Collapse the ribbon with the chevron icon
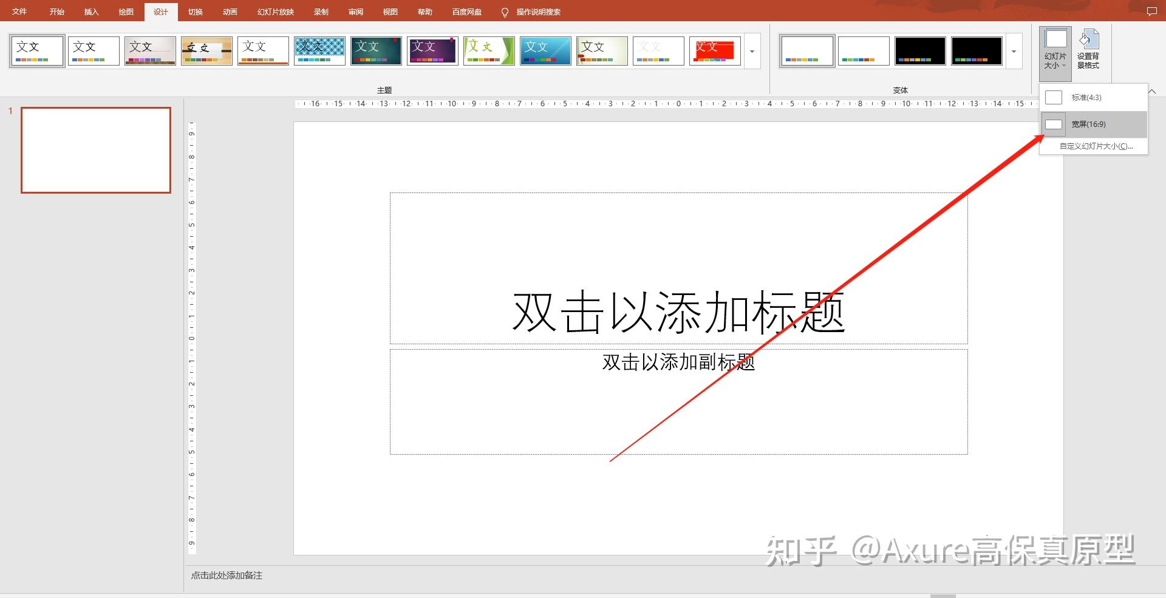This screenshot has width=1166, height=598. coord(1153,91)
